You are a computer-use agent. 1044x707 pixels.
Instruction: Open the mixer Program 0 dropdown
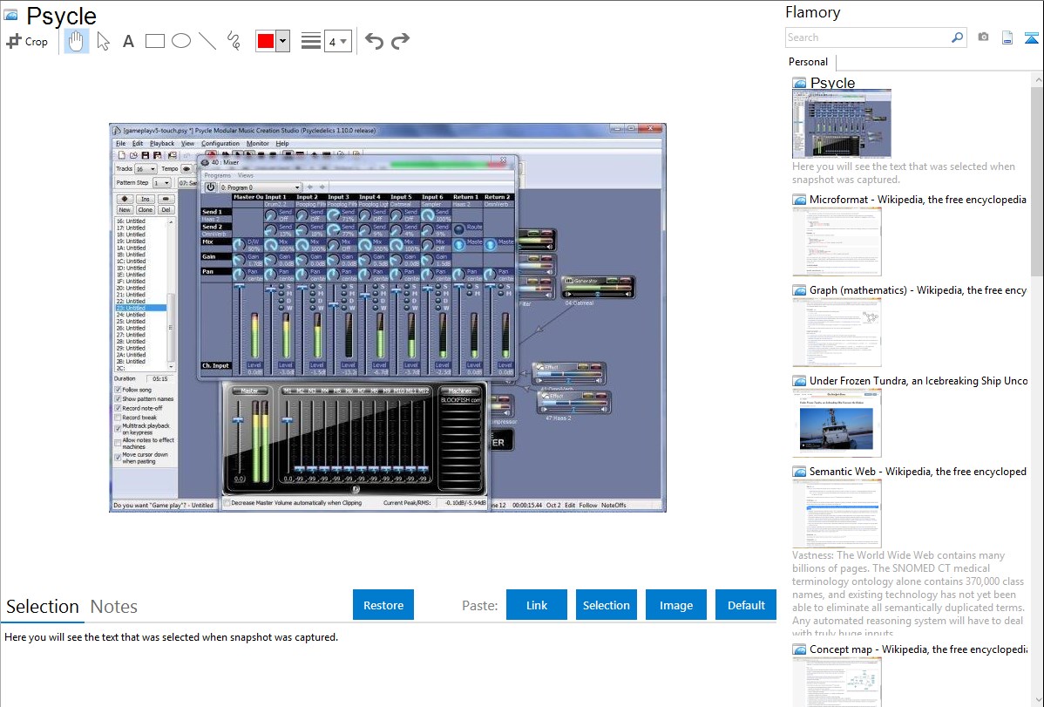261,187
